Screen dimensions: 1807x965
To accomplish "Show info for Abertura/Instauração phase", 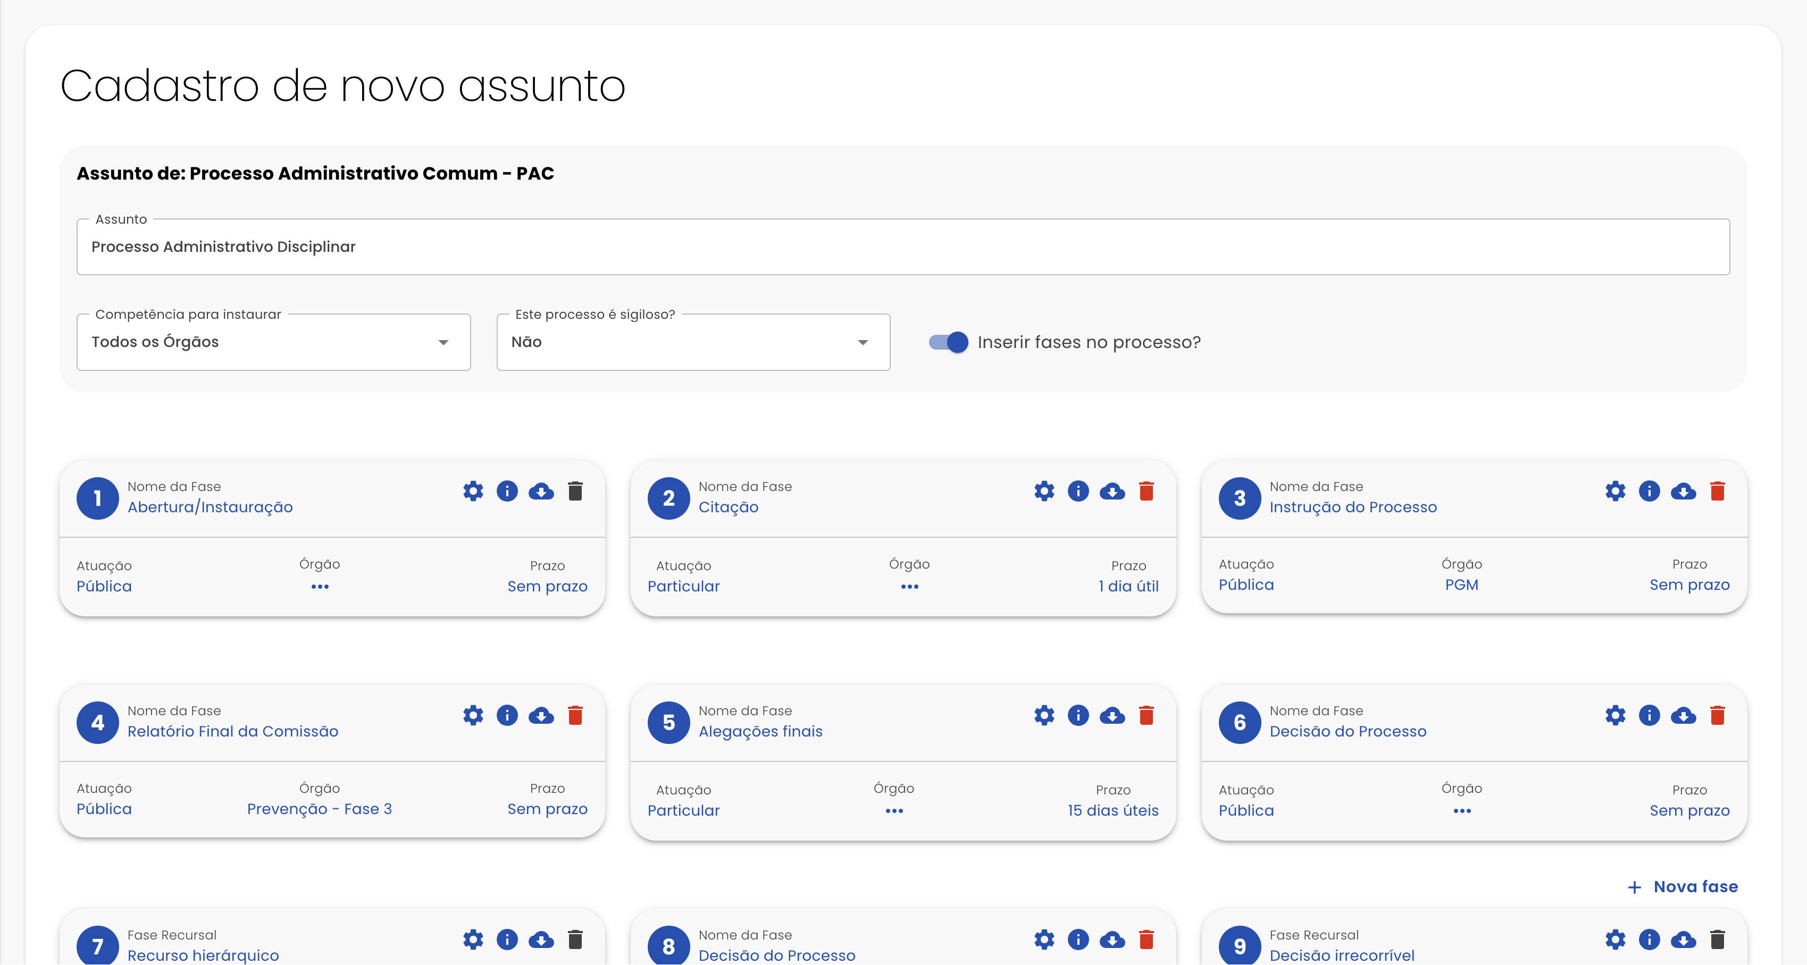I will pos(507,490).
